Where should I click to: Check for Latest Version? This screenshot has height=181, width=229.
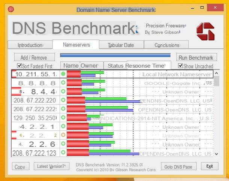51,166
